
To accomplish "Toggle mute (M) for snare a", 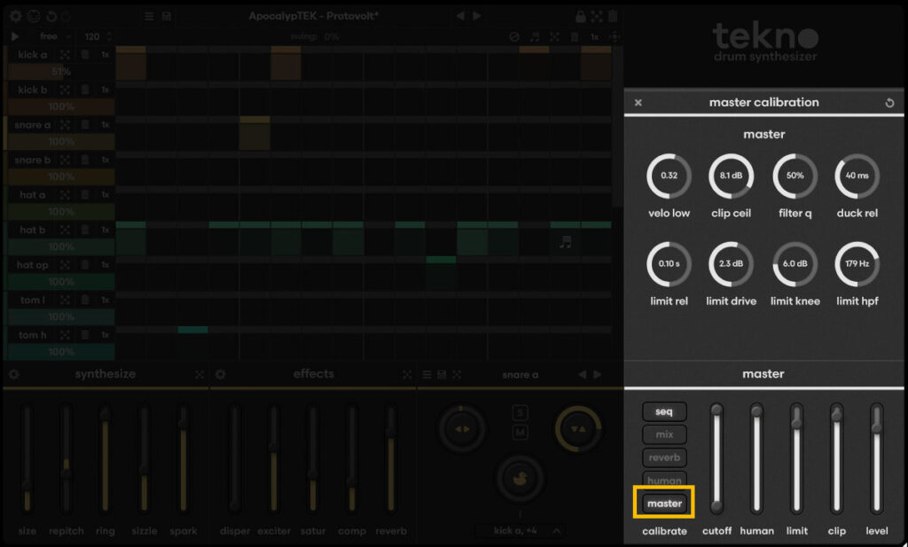I will (x=521, y=432).
